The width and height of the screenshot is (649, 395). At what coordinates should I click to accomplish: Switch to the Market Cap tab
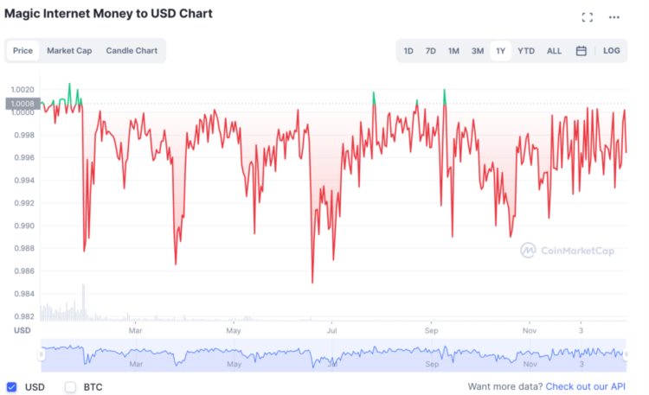[69, 51]
